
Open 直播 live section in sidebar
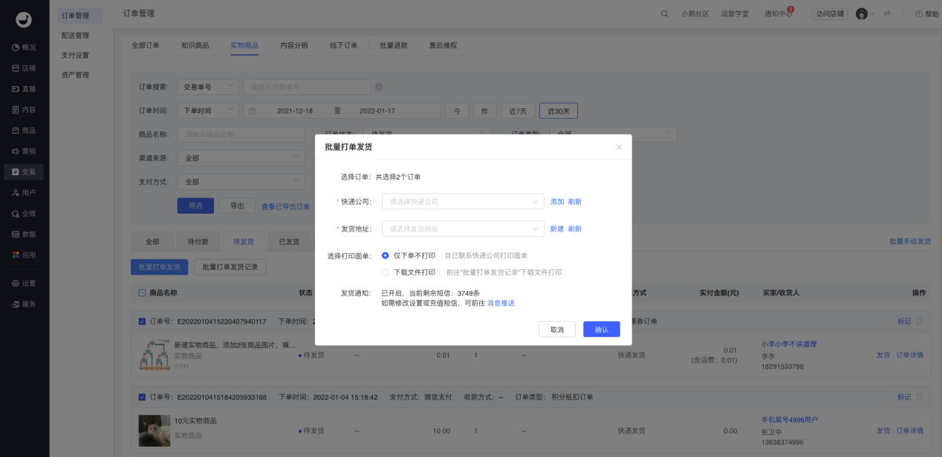click(24, 88)
